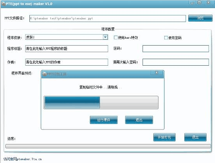
Task: Click the 退出 button in preview dialog
Action: 139,120
